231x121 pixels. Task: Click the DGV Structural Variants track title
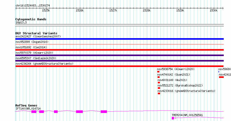(36, 33)
